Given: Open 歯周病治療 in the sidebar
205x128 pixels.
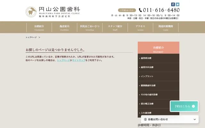Looking at the screenshot, I should pos(159,58).
